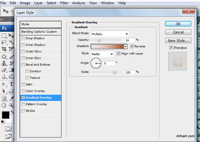Choose the Eraser tool
The image size is (200, 142).
pos(4,70)
